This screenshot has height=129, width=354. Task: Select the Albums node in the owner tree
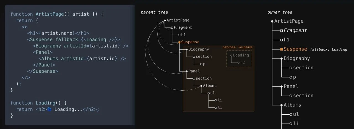pyautogui.click(x=292, y=105)
